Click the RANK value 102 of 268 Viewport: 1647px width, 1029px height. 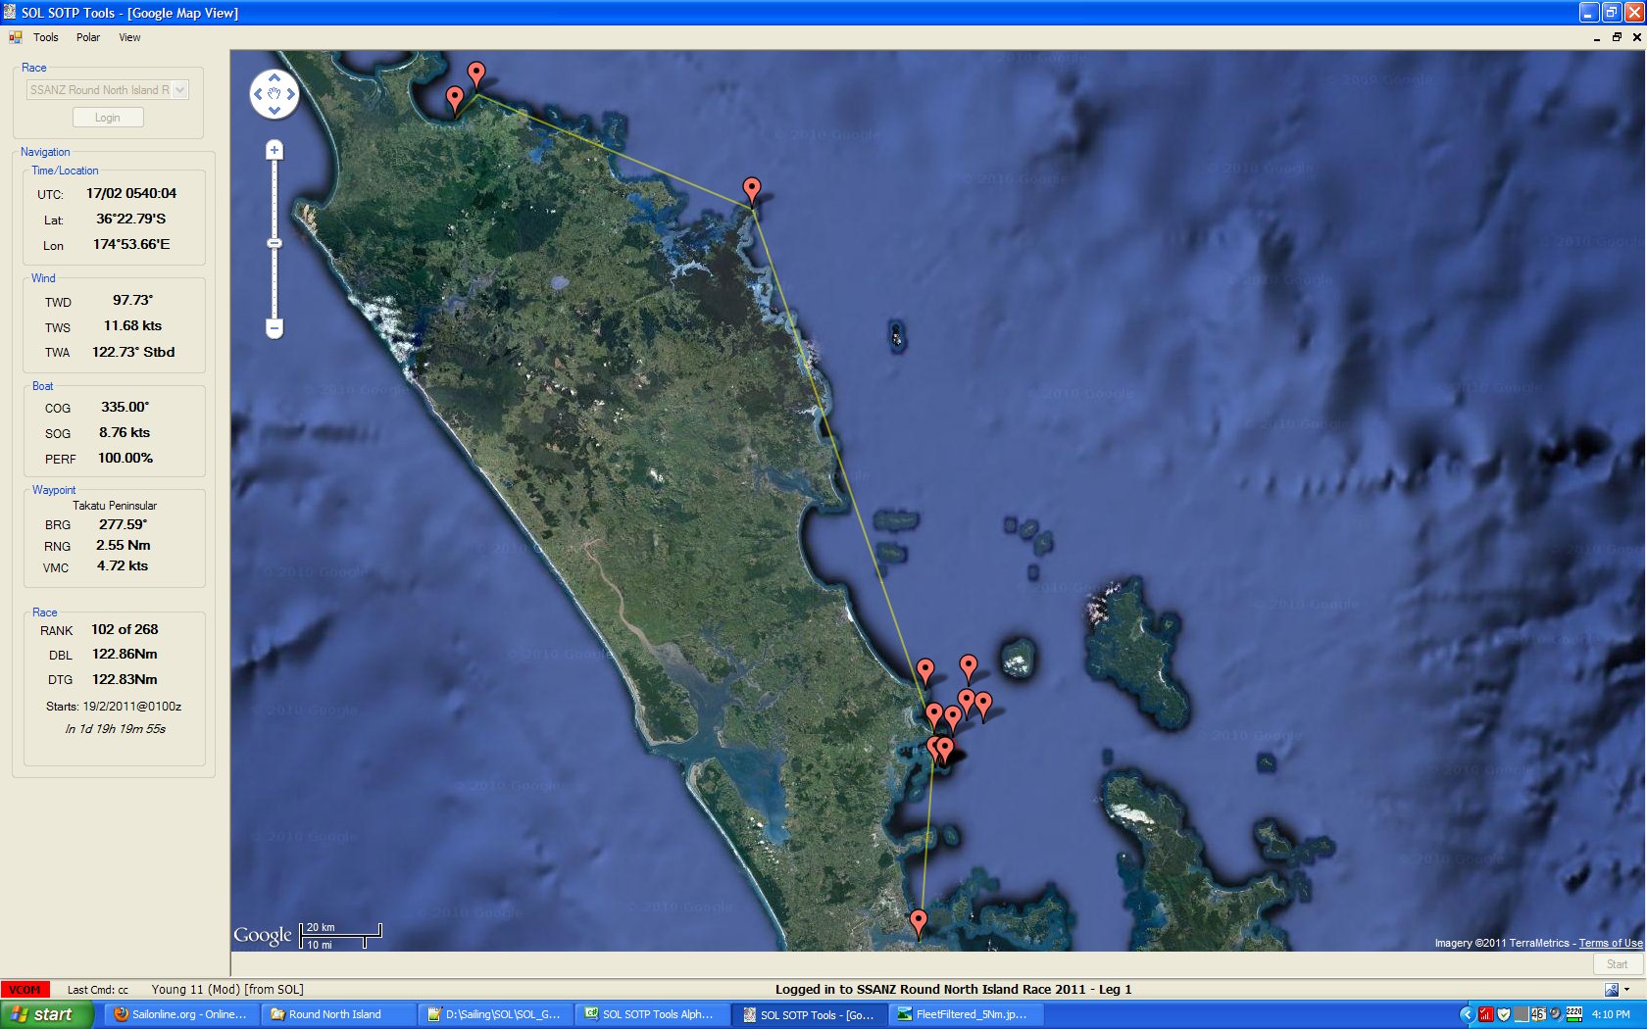[125, 629]
